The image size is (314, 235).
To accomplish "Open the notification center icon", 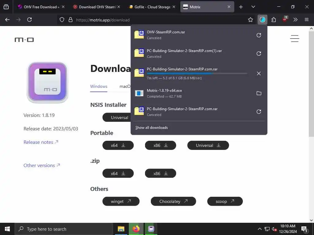I will point(304,229).
